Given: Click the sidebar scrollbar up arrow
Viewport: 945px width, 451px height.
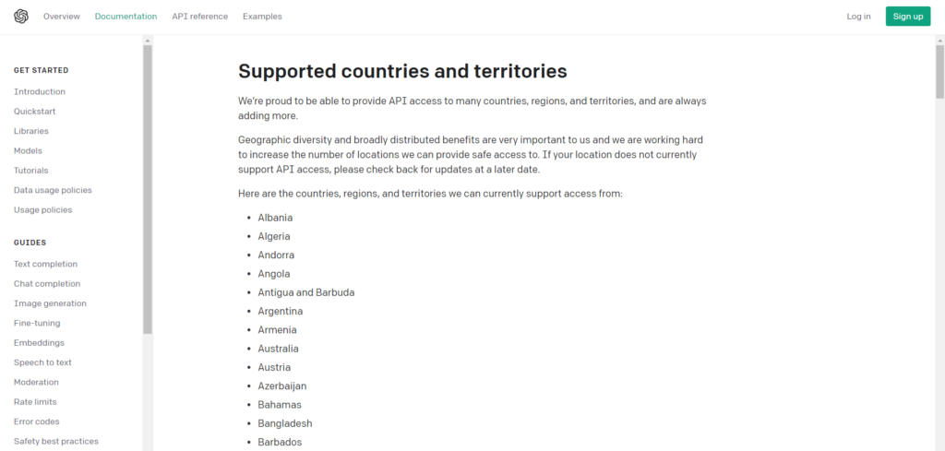Looking at the screenshot, I should tap(148, 41).
